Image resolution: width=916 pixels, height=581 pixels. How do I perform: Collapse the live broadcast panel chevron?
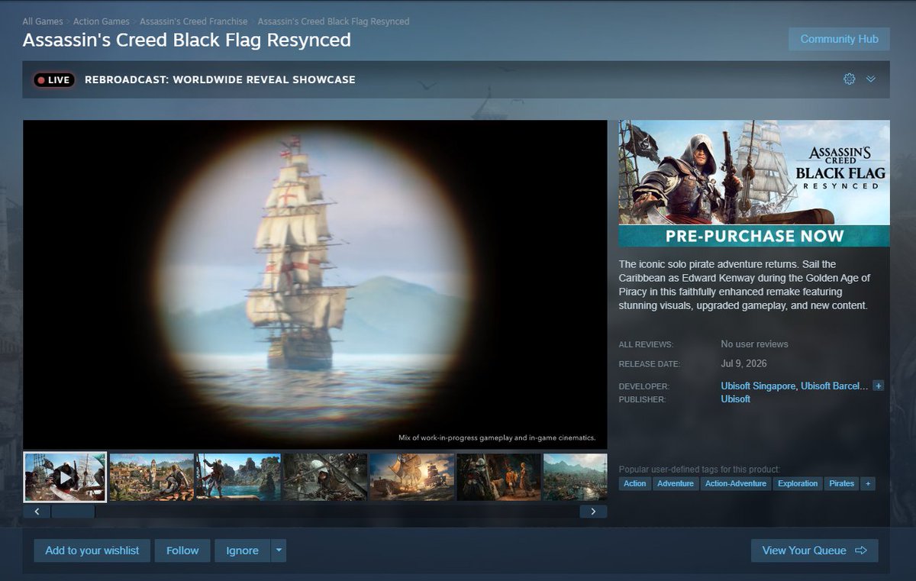tap(871, 79)
